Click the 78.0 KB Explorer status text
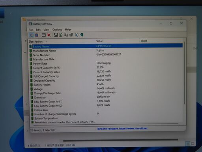Viewport: 202px width, 152px height. [70, 145]
